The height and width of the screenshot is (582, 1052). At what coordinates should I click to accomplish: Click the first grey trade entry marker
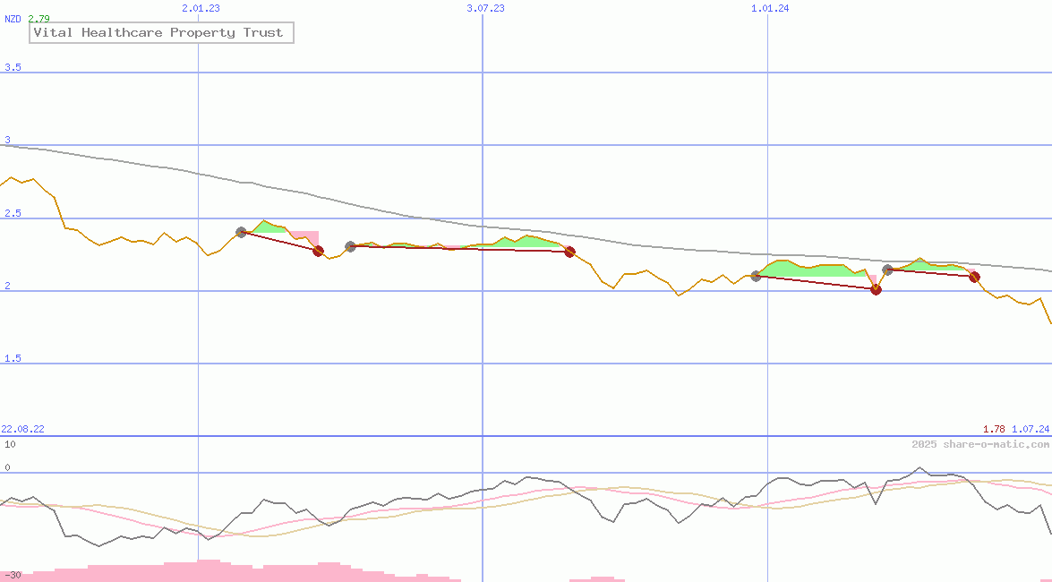(x=242, y=232)
